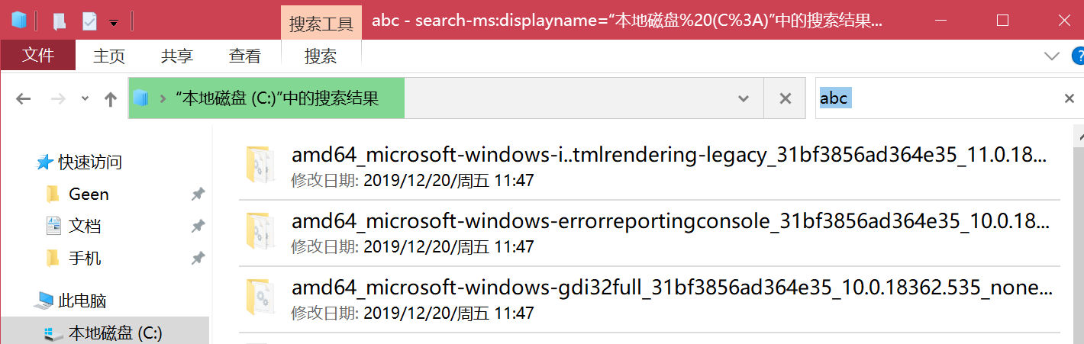The height and width of the screenshot is (344, 1084).
Task: Go forward using the forward arrow
Action: pyautogui.click(x=58, y=98)
